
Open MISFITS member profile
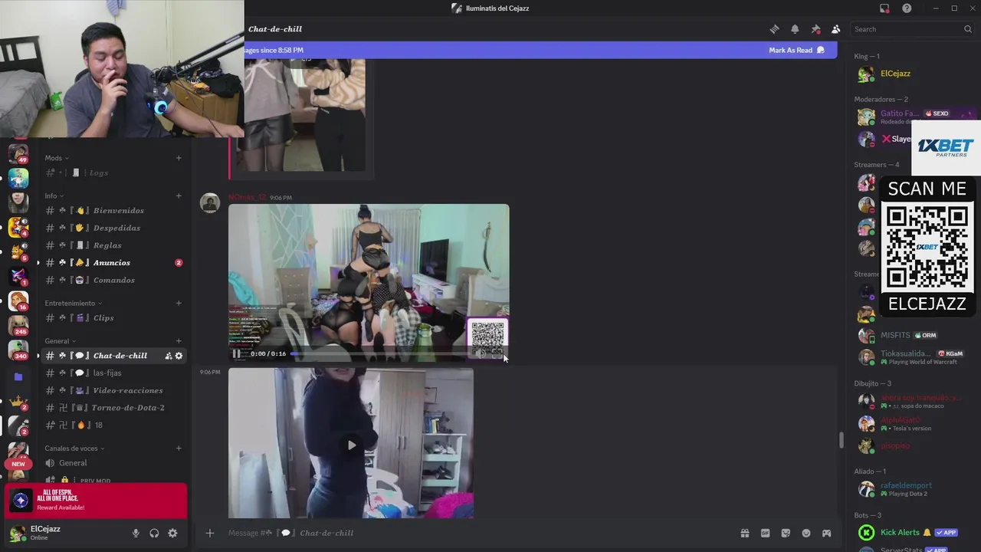[912, 335]
